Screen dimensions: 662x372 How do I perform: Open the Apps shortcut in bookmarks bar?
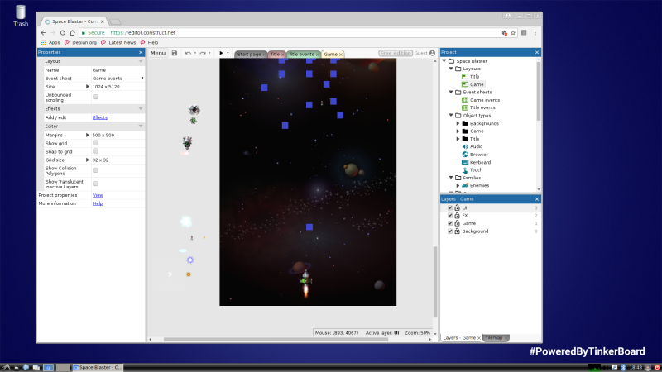50,43
